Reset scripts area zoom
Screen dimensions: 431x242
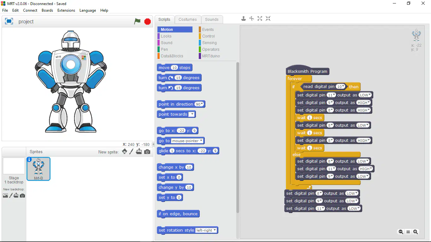(x=408, y=232)
